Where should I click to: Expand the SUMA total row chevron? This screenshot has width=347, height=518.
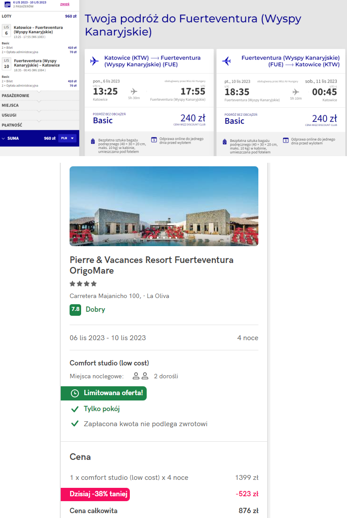coord(4,138)
